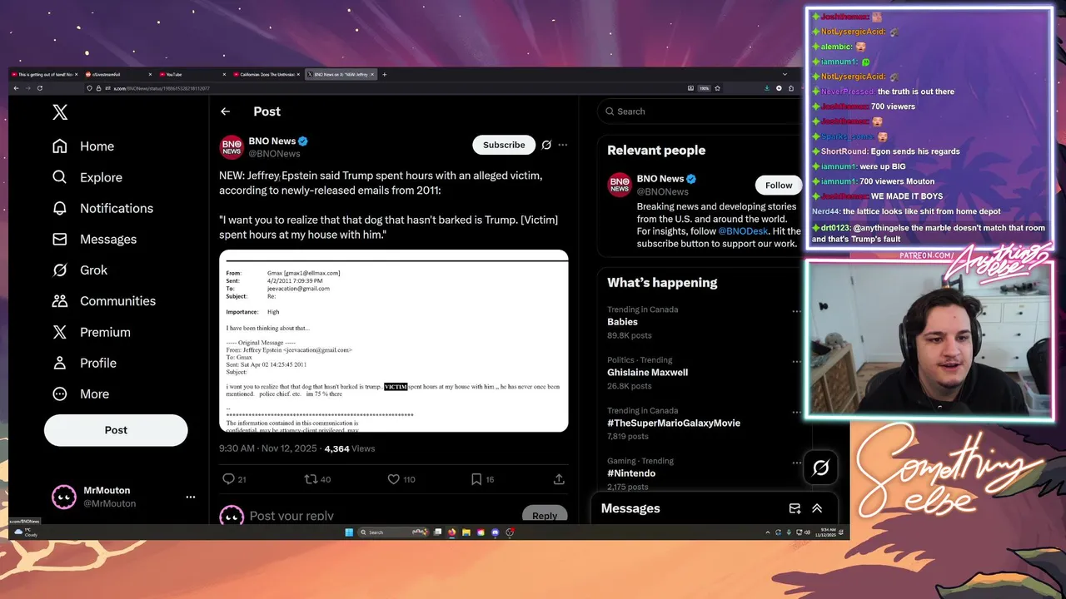Switch to the r/LivestreamFail browser tab
This screenshot has width=1066, height=599.
pos(119,74)
